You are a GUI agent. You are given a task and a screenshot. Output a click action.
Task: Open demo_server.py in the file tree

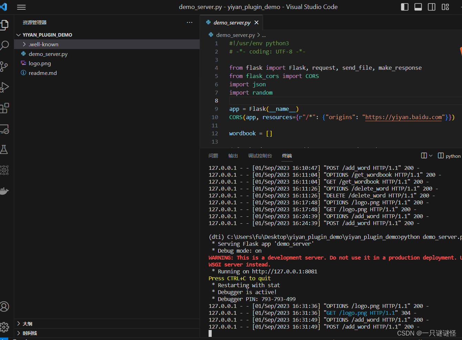(48, 54)
